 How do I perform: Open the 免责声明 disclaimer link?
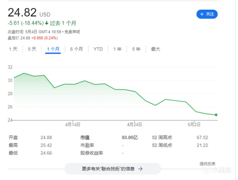[x=72, y=32]
